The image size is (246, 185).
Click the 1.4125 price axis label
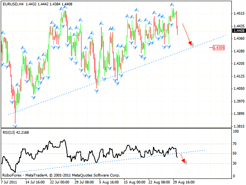click(239, 76)
